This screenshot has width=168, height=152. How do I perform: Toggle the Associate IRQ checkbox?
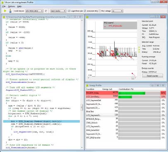(x=85, y=11)
